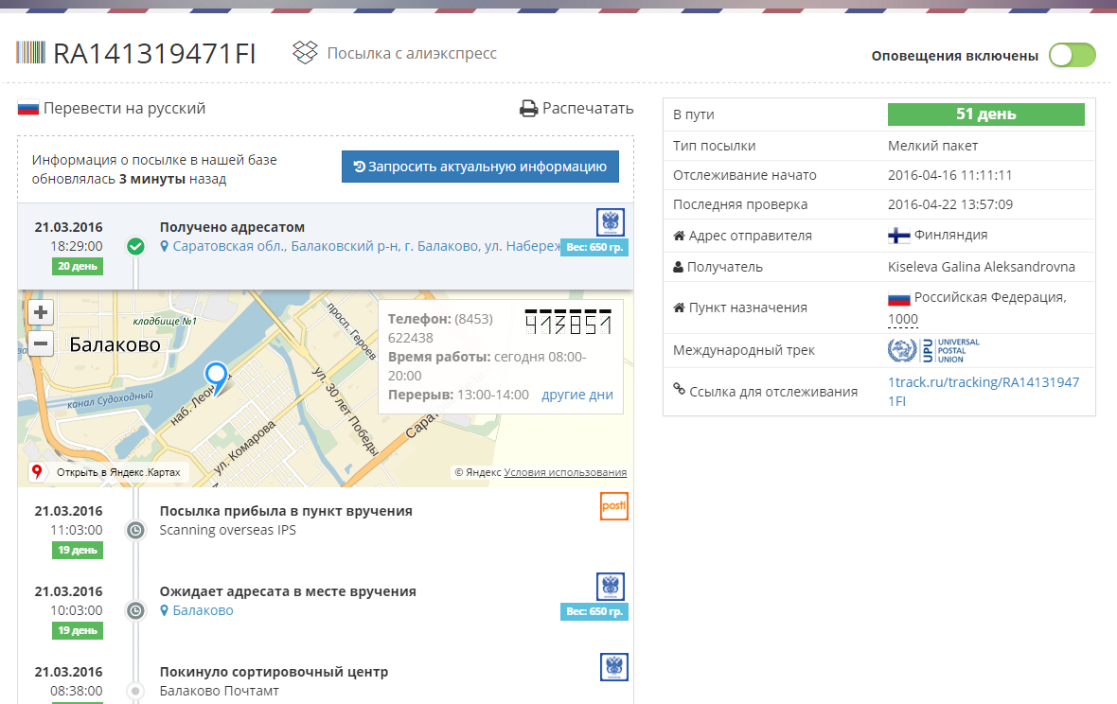Click the Yandex 'Условия использования' link
This screenshot has height=704, width=1117.
point(565,472)
